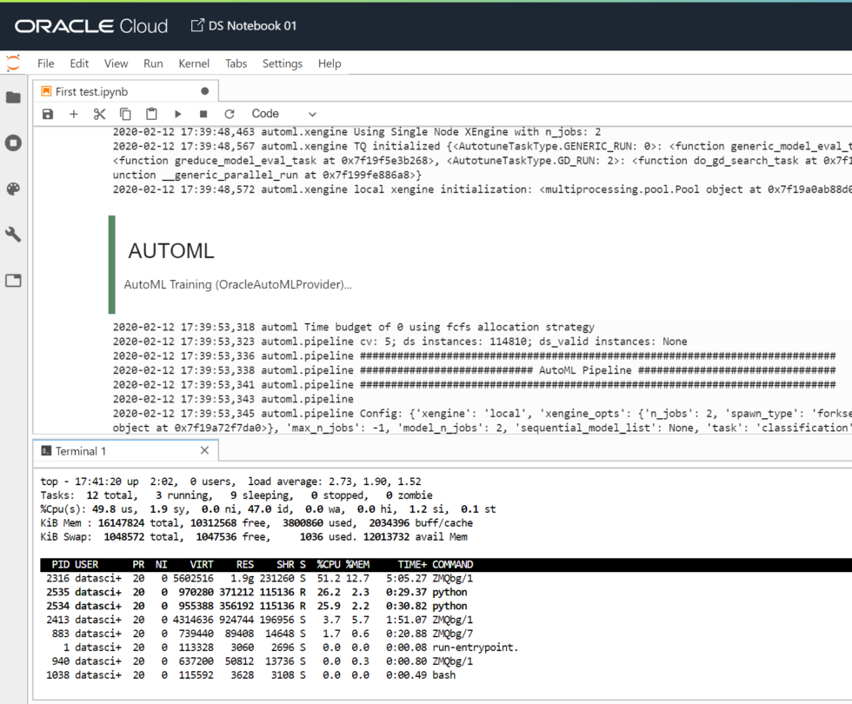Open the cell type dropdown showing Code
Screen dimensions: 852x704
coord(283,113)
